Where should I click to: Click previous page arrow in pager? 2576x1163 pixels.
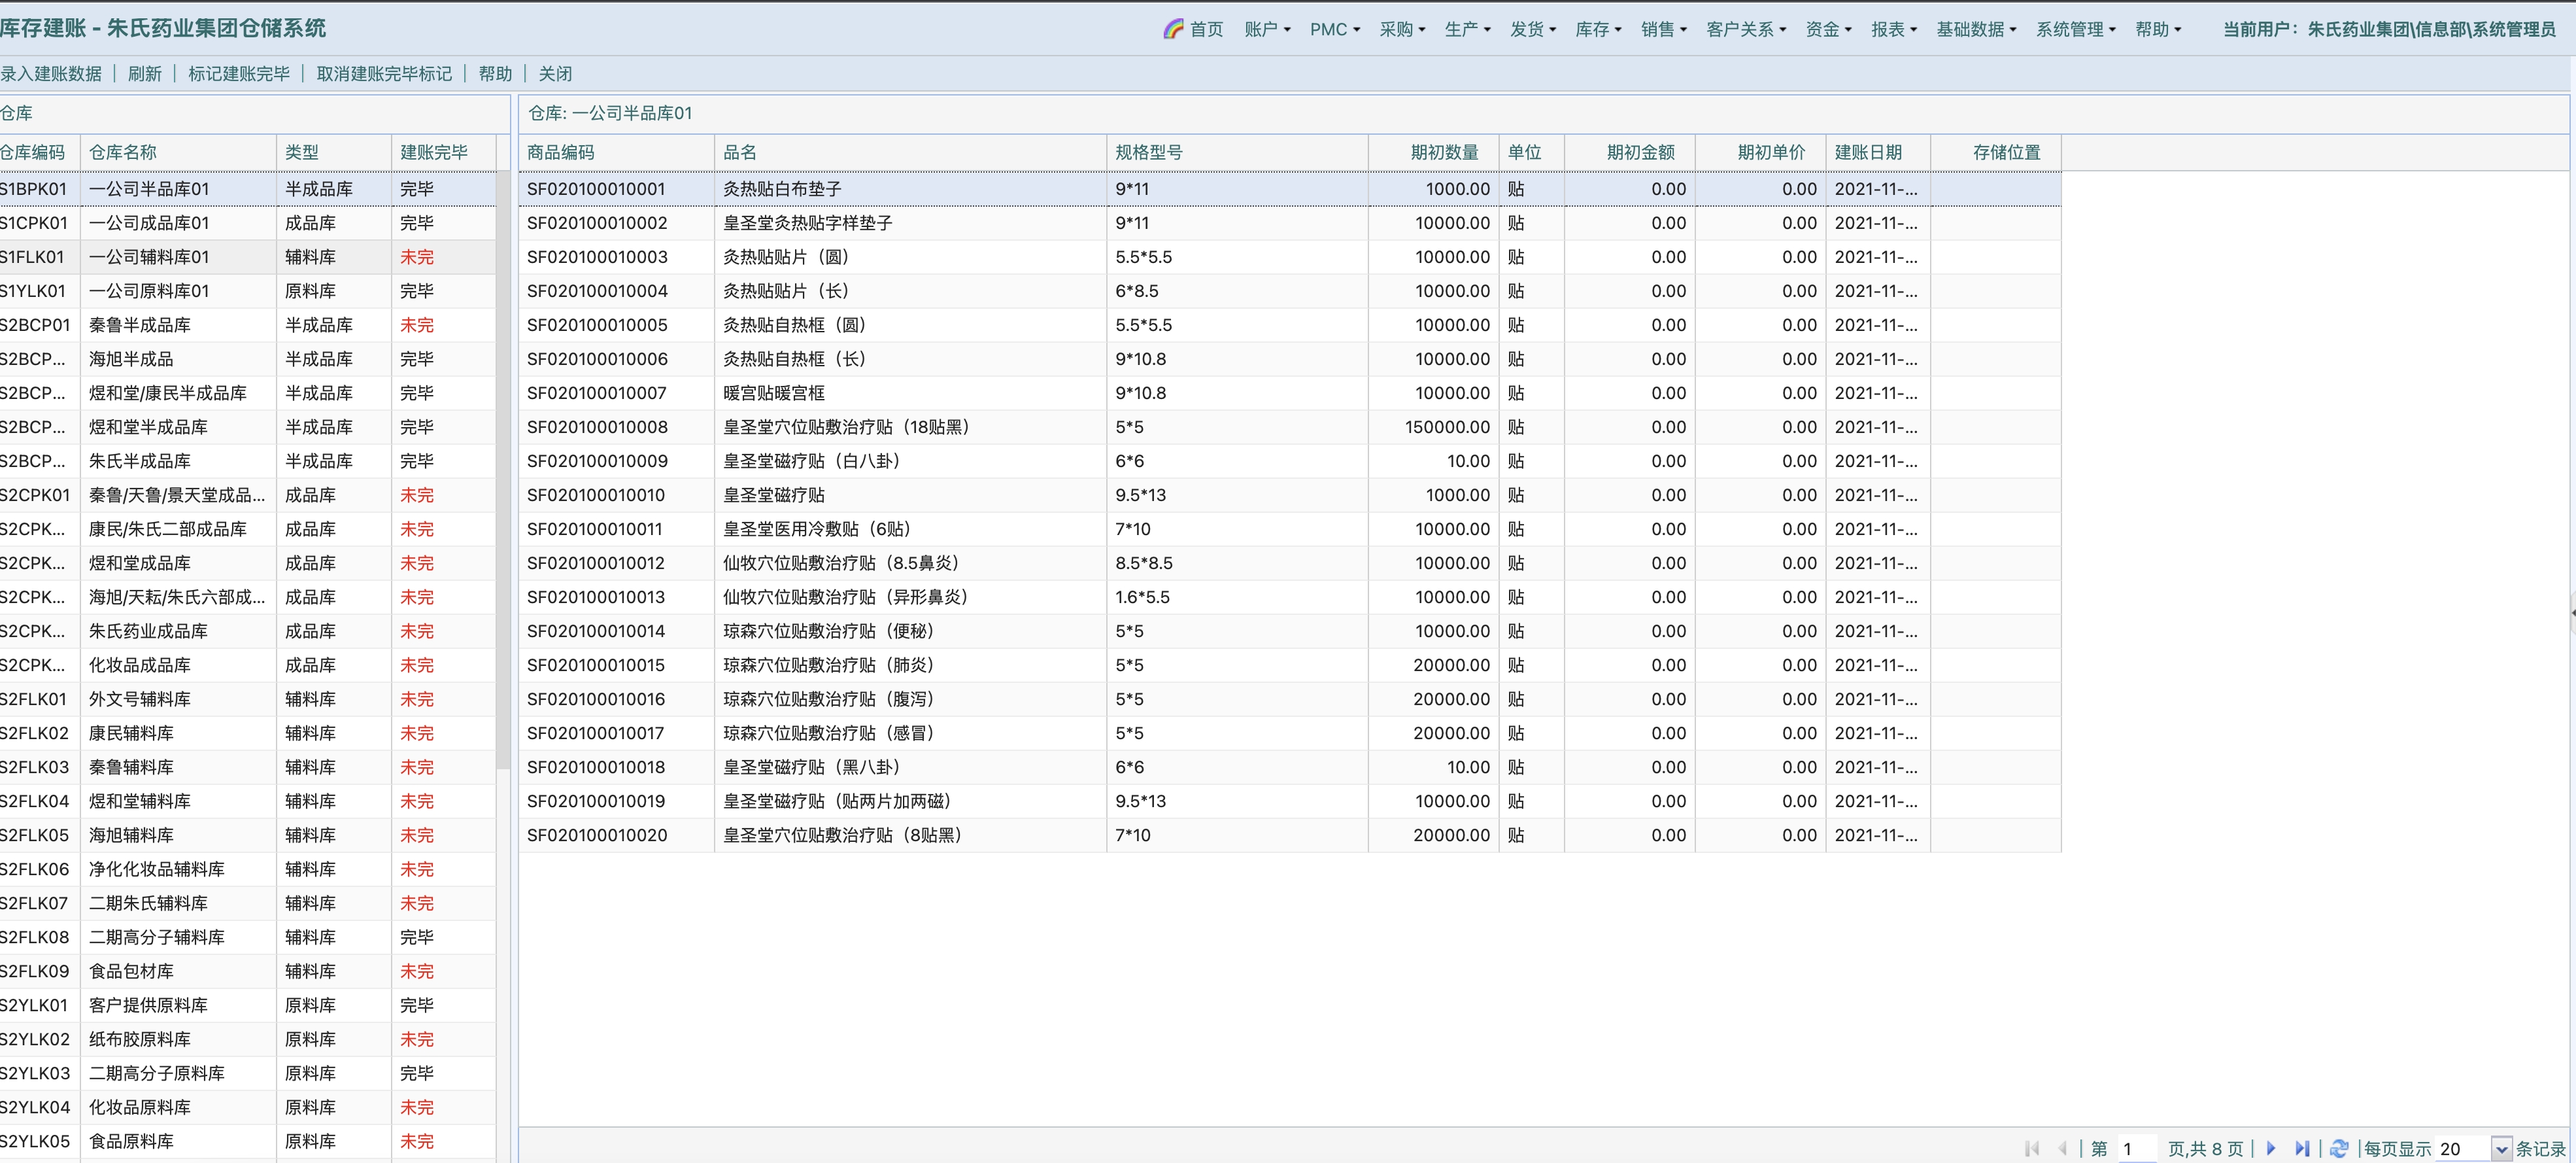coord(2062,1148)
